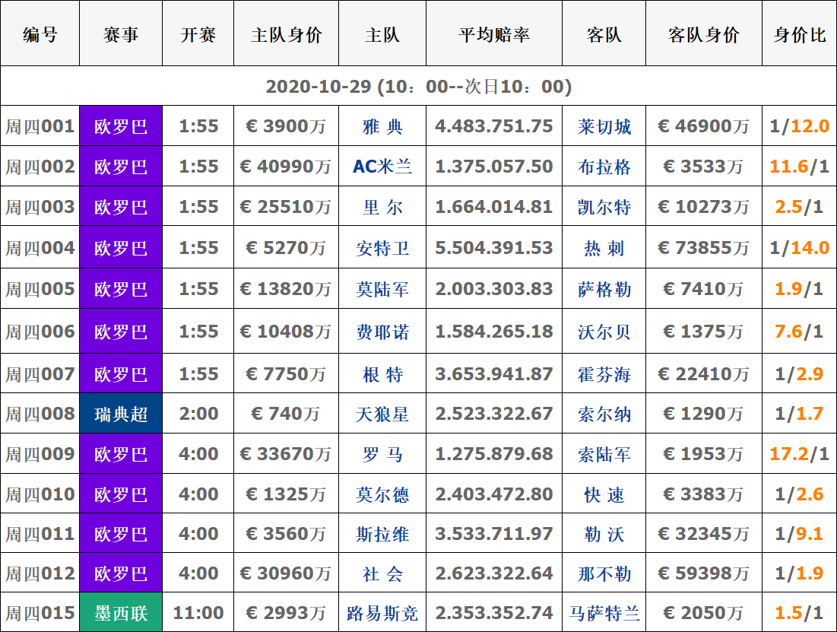This screenshot has height=632, width=837.
Task: Select the 莱切城 away team link
Action: [x=604, y=126]
